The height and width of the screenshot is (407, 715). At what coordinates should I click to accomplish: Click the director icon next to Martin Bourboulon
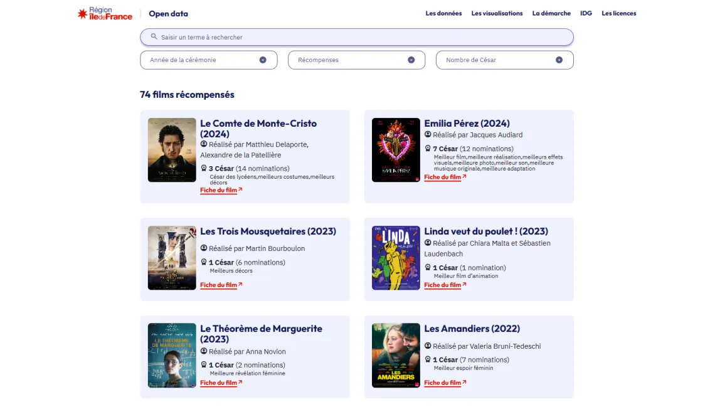click(x=204, y=248)
